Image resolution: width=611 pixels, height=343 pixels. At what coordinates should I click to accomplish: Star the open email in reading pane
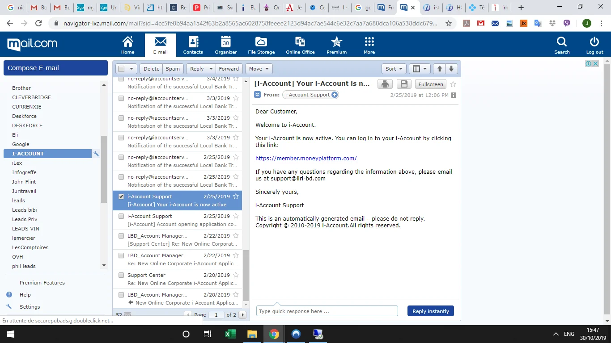[453, 84]
